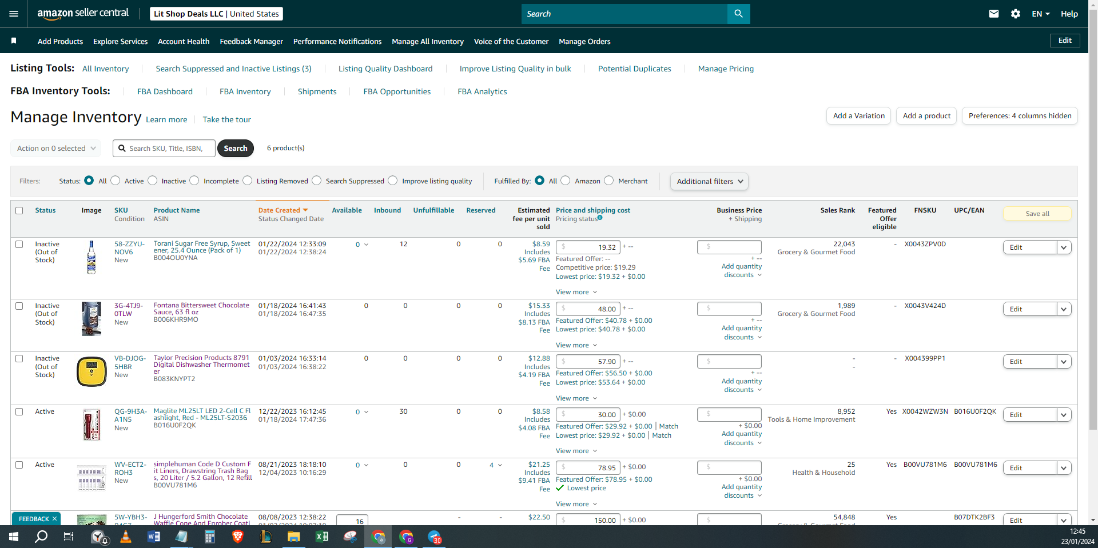This screenshot has width=1098, height=548.
Task: Open Excel from the taskbar
Action: 322,537
